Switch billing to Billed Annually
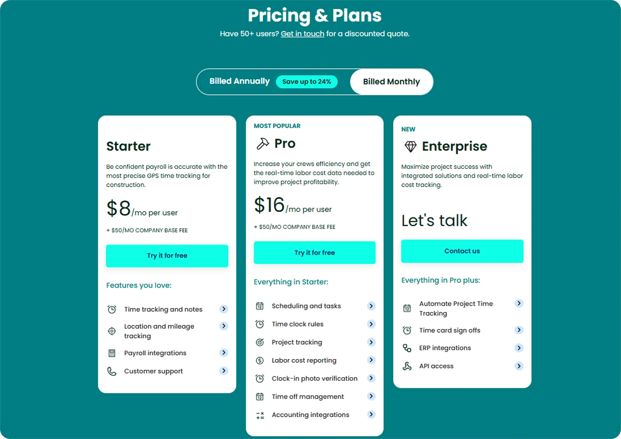Screen dimensions: 621x439 [239, 82]
